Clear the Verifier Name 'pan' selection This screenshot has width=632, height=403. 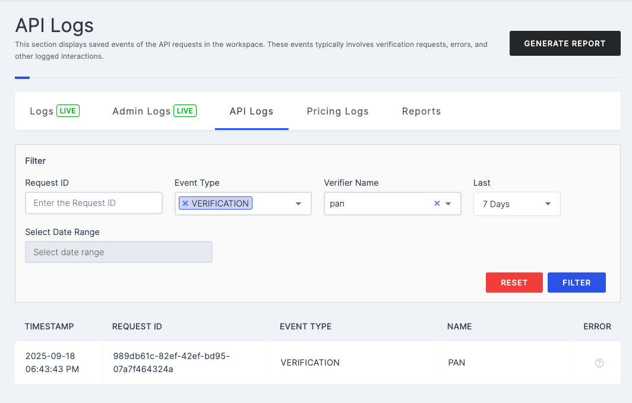point(437,204)
